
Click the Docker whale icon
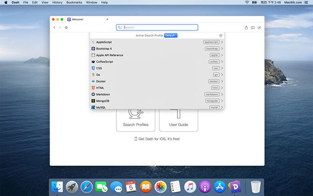[x=93, y=81]
